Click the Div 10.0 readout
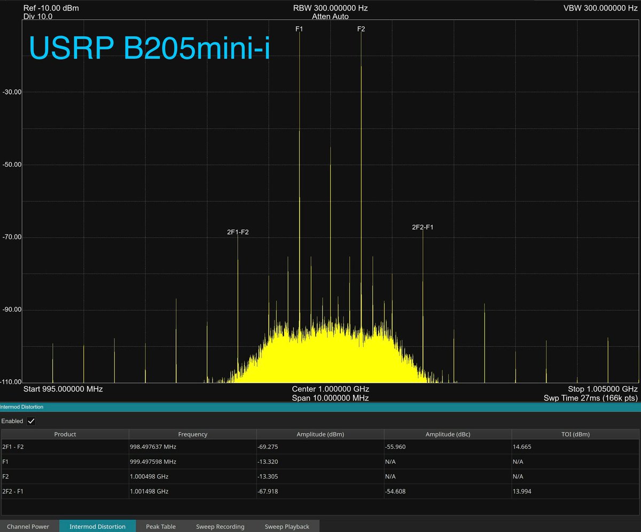This screenshot has width=641, height=532. [38, 17]
